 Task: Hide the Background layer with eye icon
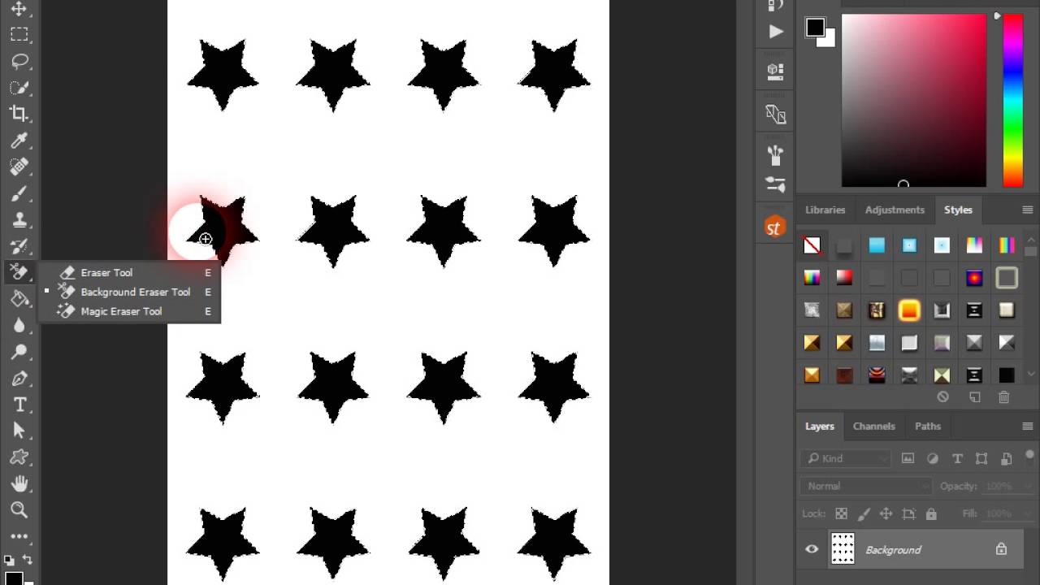coord(812,549)
